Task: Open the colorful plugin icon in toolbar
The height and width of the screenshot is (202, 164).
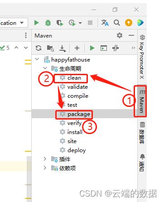Action: pos(140,23)
